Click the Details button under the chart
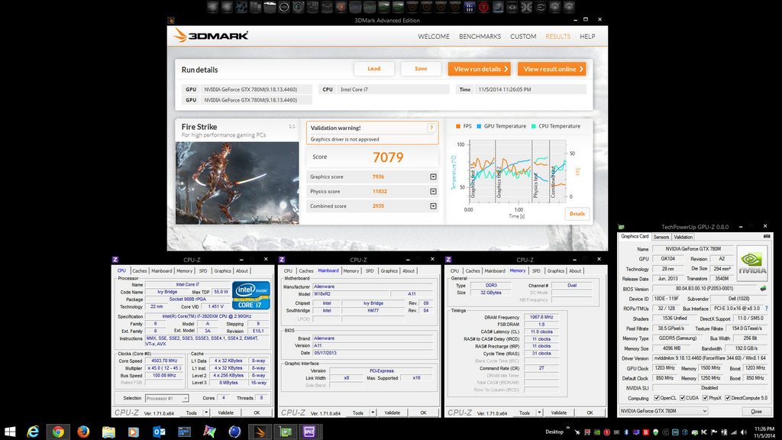The image size is (782, 440). pyautogui.click(x=577, y=214)
